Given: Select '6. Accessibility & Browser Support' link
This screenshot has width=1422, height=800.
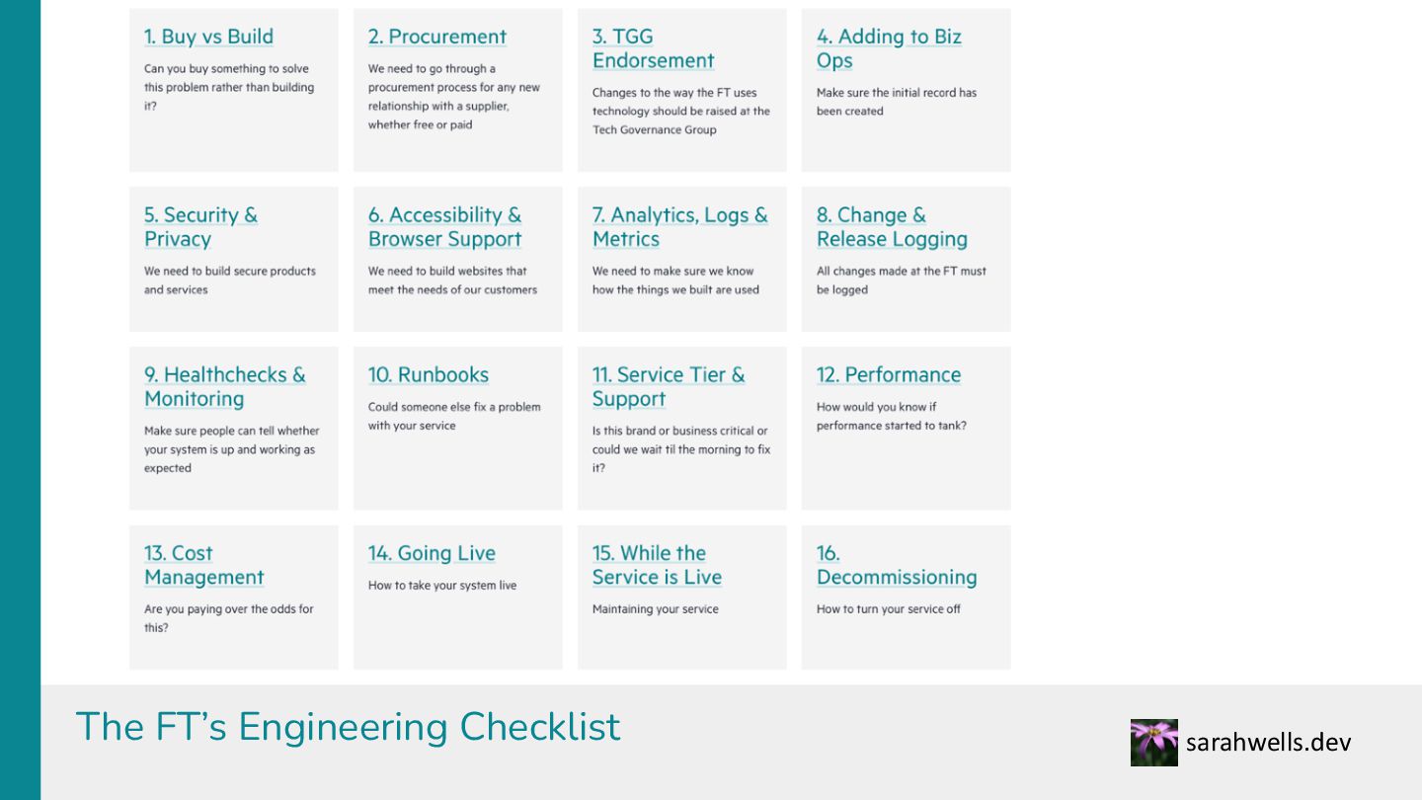Looking at the screenshot, I should (444, 227).
